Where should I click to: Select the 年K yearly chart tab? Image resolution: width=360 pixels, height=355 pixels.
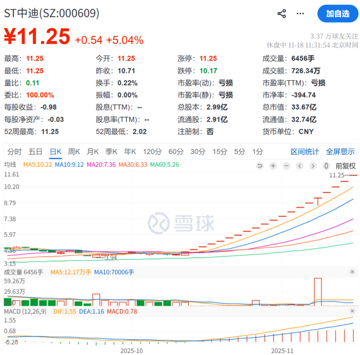(x=130, y=152)
